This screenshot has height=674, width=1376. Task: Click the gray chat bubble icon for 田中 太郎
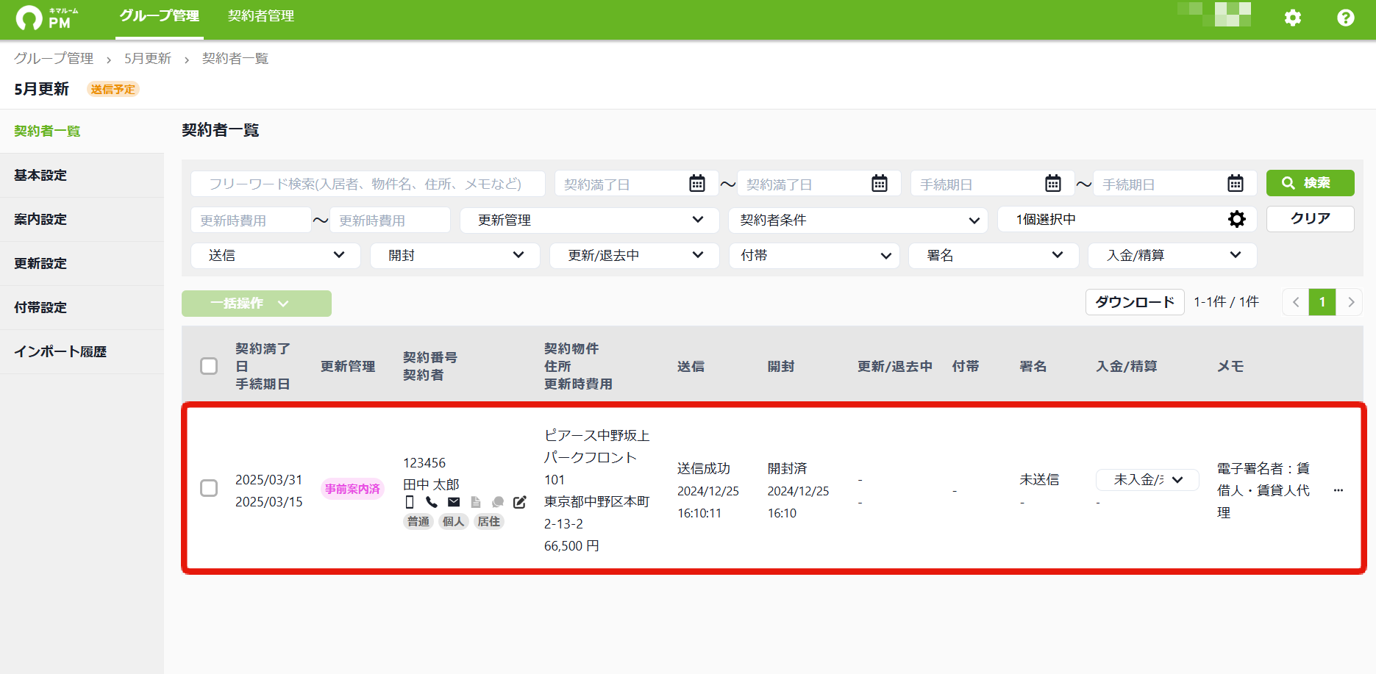[x=498, y=502]
